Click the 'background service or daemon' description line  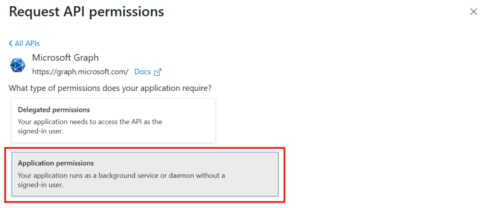(121, 176)
